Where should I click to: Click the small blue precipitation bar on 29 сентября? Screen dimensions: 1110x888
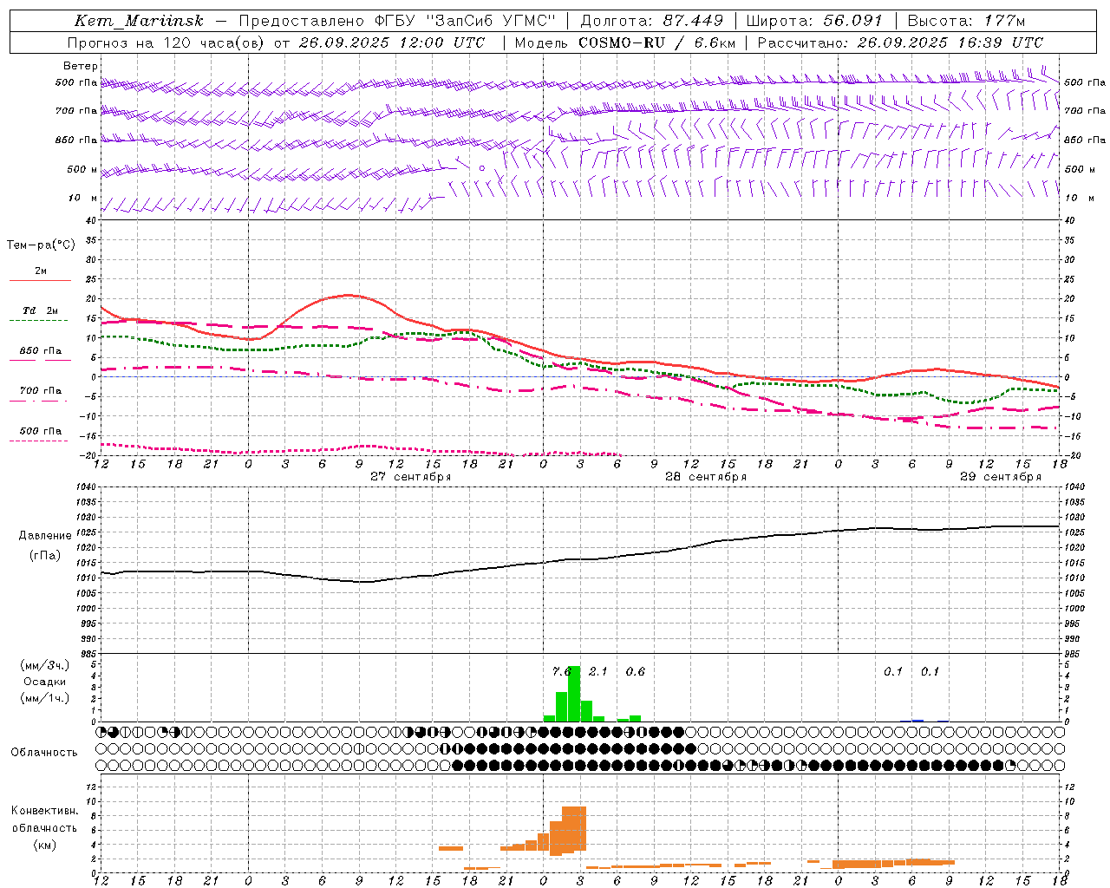pos(917,721)
